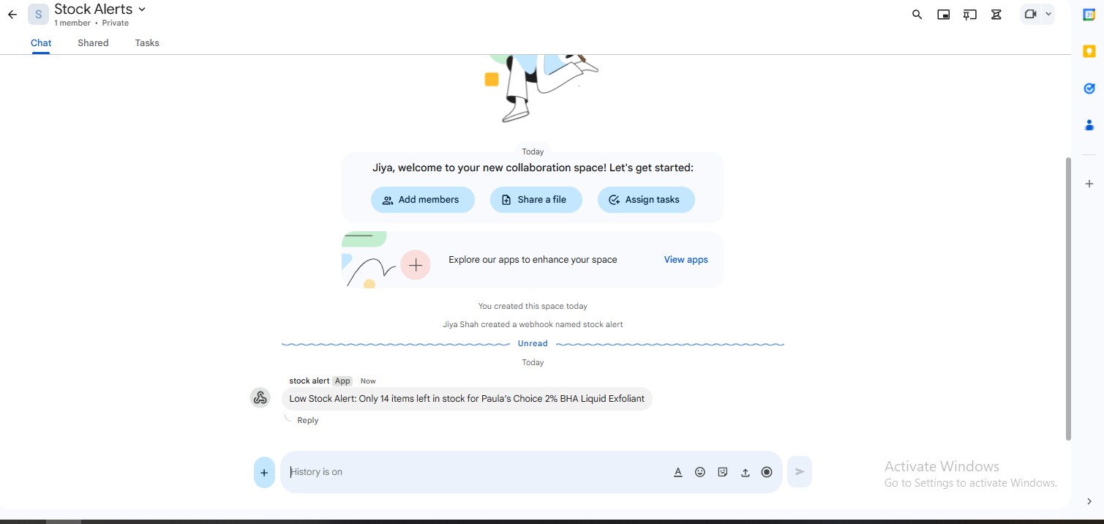The image size is (1104, 524).
Task: Open chat in pop-up window
Action: pyautogui.click(x=944, y=15)
